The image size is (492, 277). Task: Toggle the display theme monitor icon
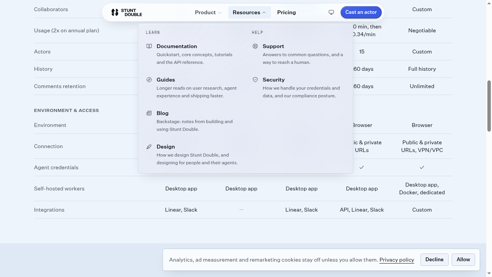(331, 12)
